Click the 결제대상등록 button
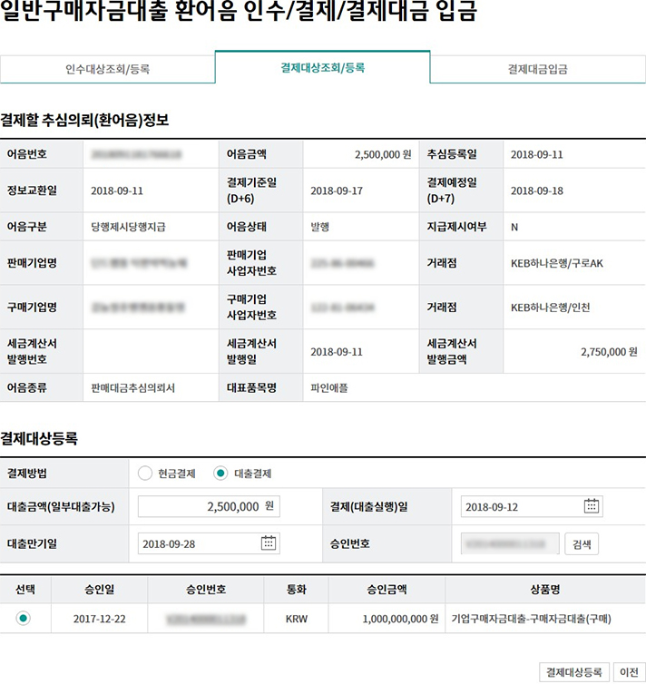The width and height of the screenshot is (646, 684). pos(573,672)
